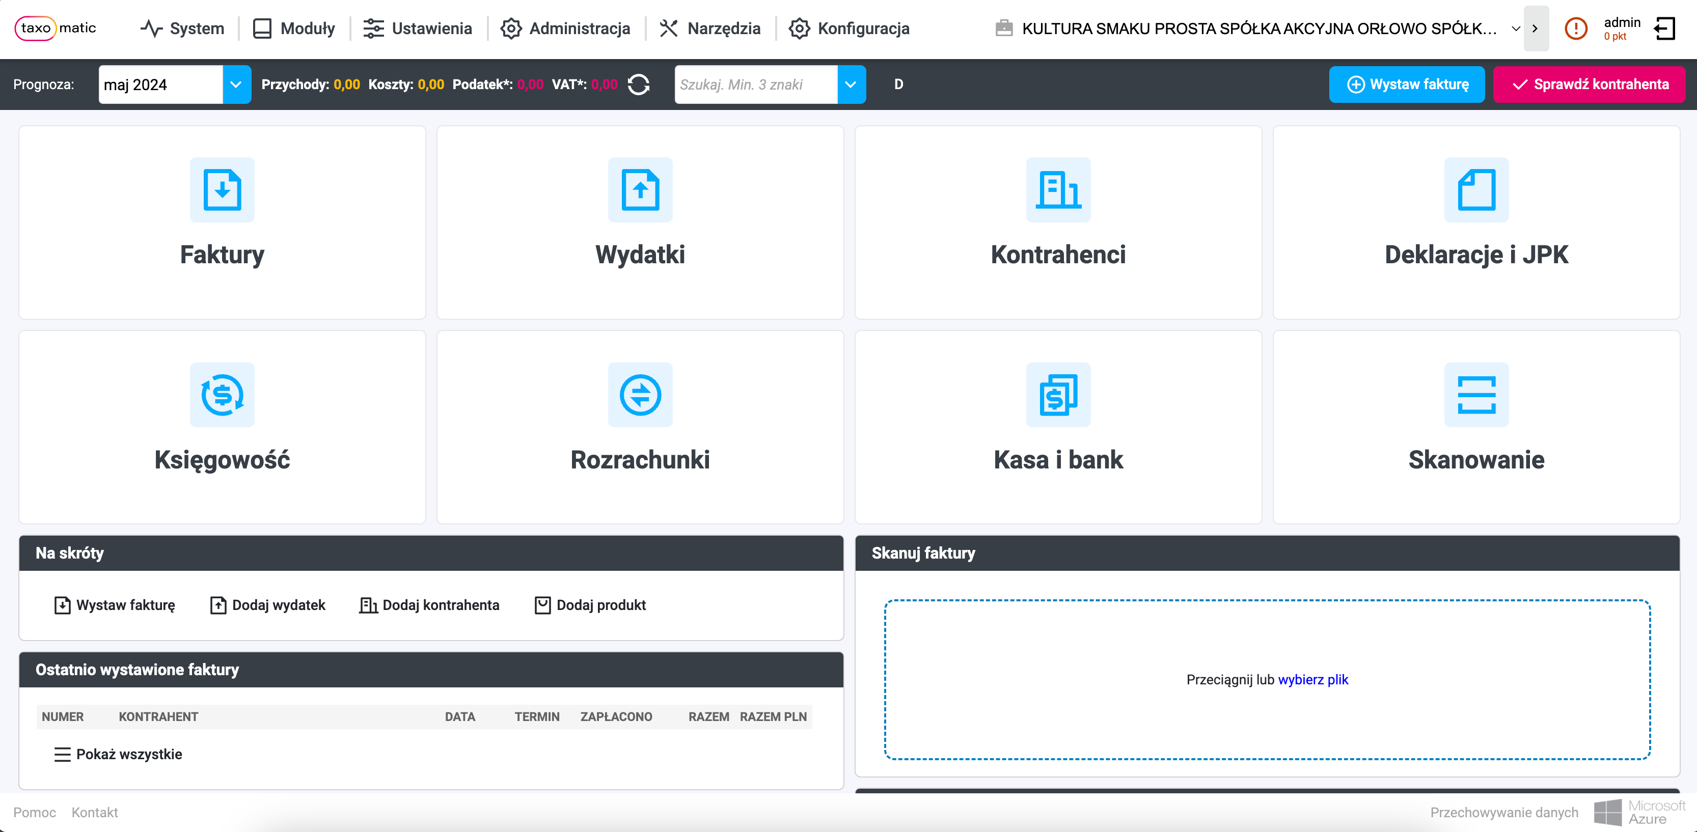Image resolution: width=1697 pixels, height=832 pixels.
Task: Click the Wydatki tile title
Action: [x=640, y=255]
